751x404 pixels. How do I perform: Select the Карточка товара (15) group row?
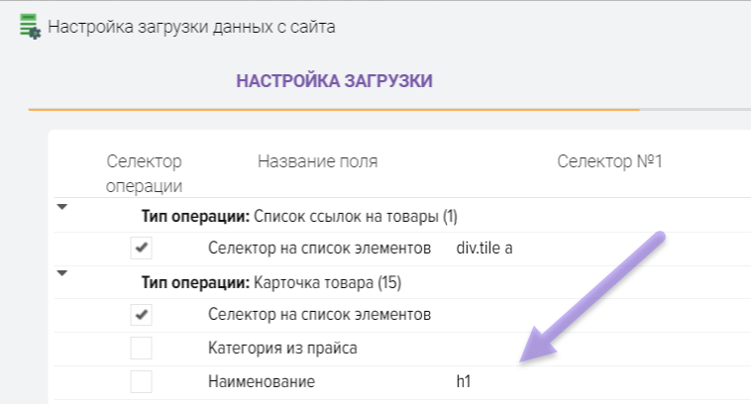[270, 282]
